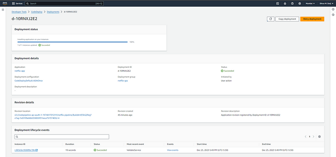Go to Deployments breadcrumb

53,12
